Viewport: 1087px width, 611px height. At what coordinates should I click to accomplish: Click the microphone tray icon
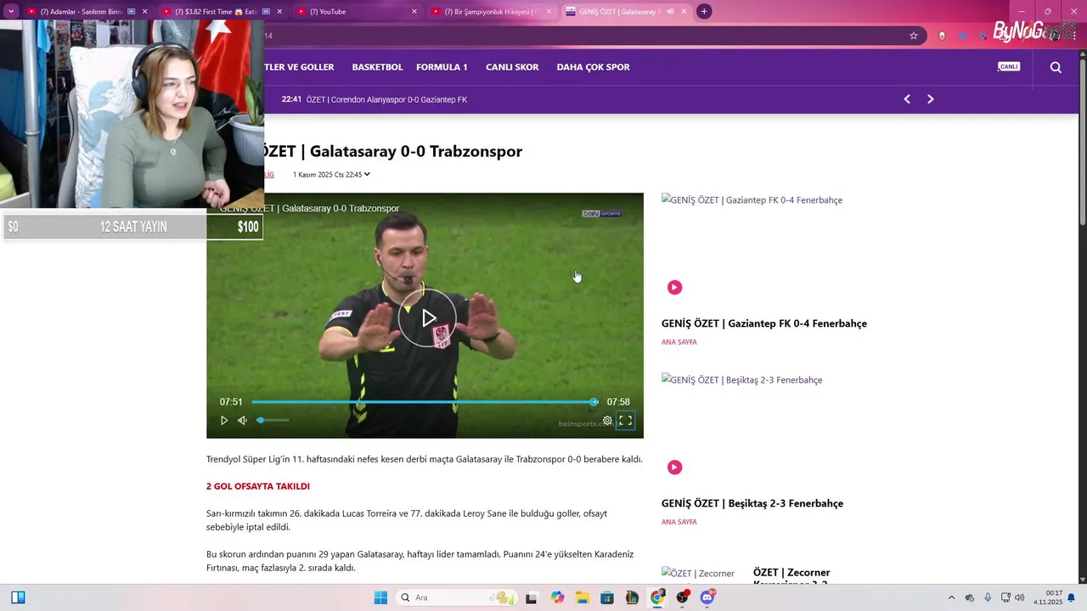point(987,597)
